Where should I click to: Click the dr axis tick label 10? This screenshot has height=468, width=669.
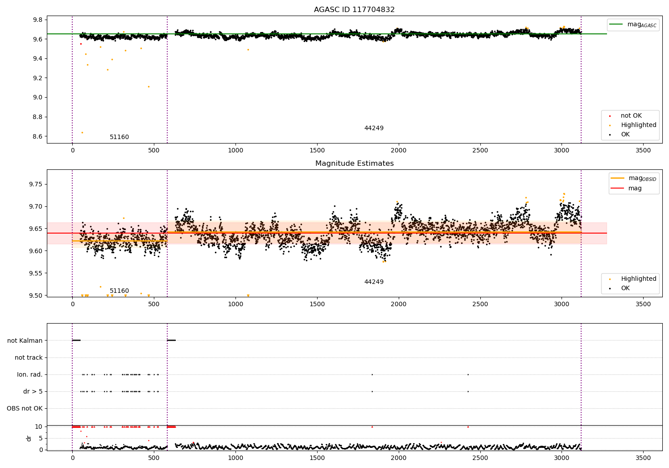(39, 427)
